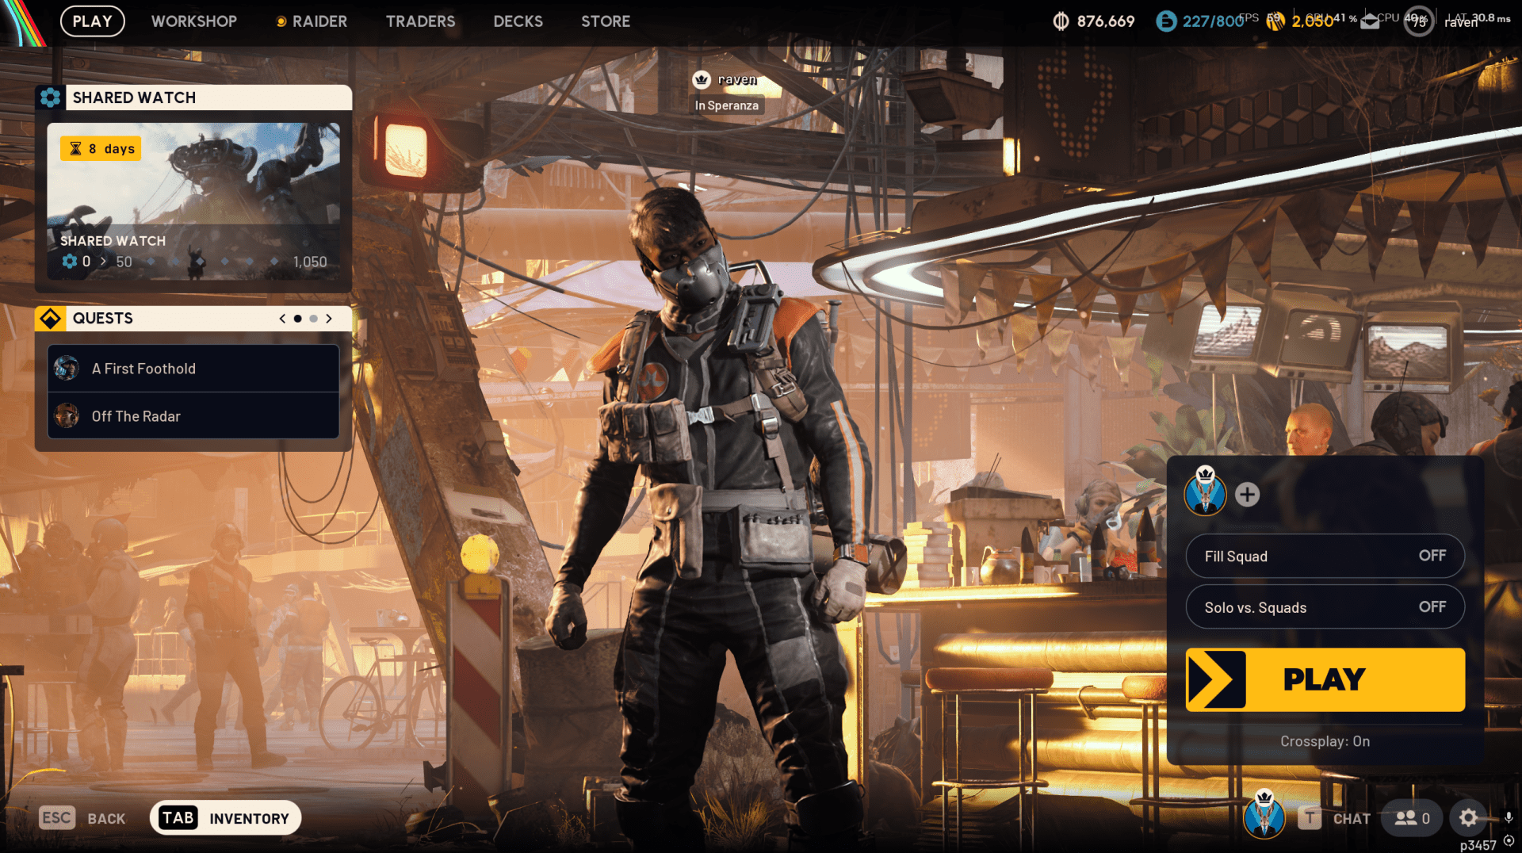
Task: Go to next quests page arrow
Action: click(329, 319)
